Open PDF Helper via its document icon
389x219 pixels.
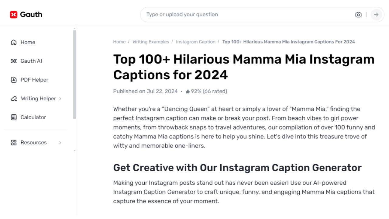[13, 80]
